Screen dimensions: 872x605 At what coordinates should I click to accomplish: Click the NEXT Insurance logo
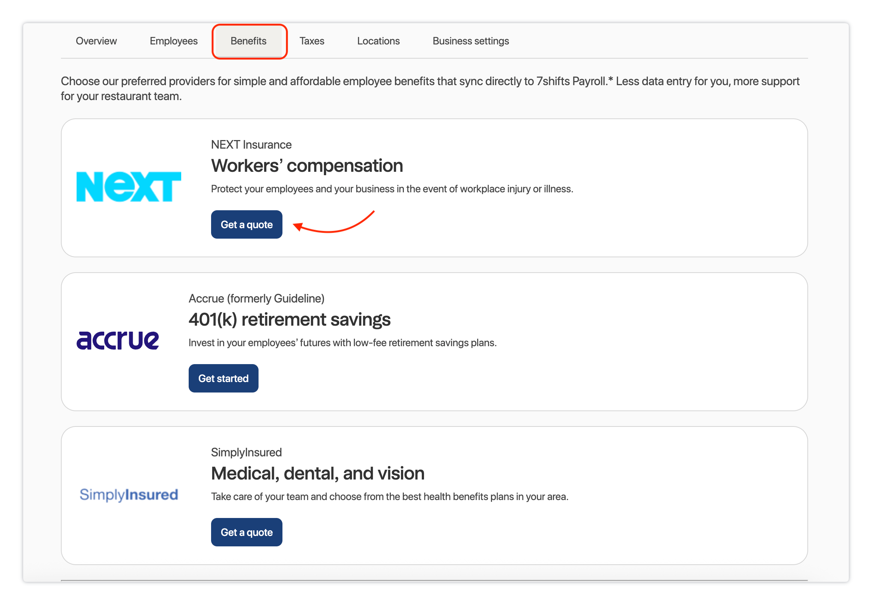point(129,186)
